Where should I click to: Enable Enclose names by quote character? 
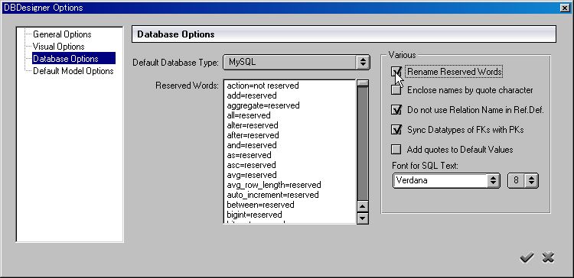[396, 90]
